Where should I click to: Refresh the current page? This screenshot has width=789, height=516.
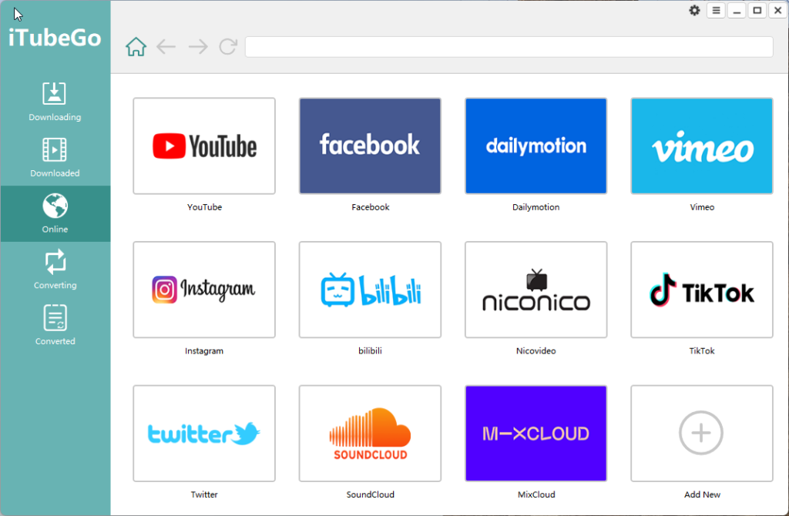click(227, 46)
